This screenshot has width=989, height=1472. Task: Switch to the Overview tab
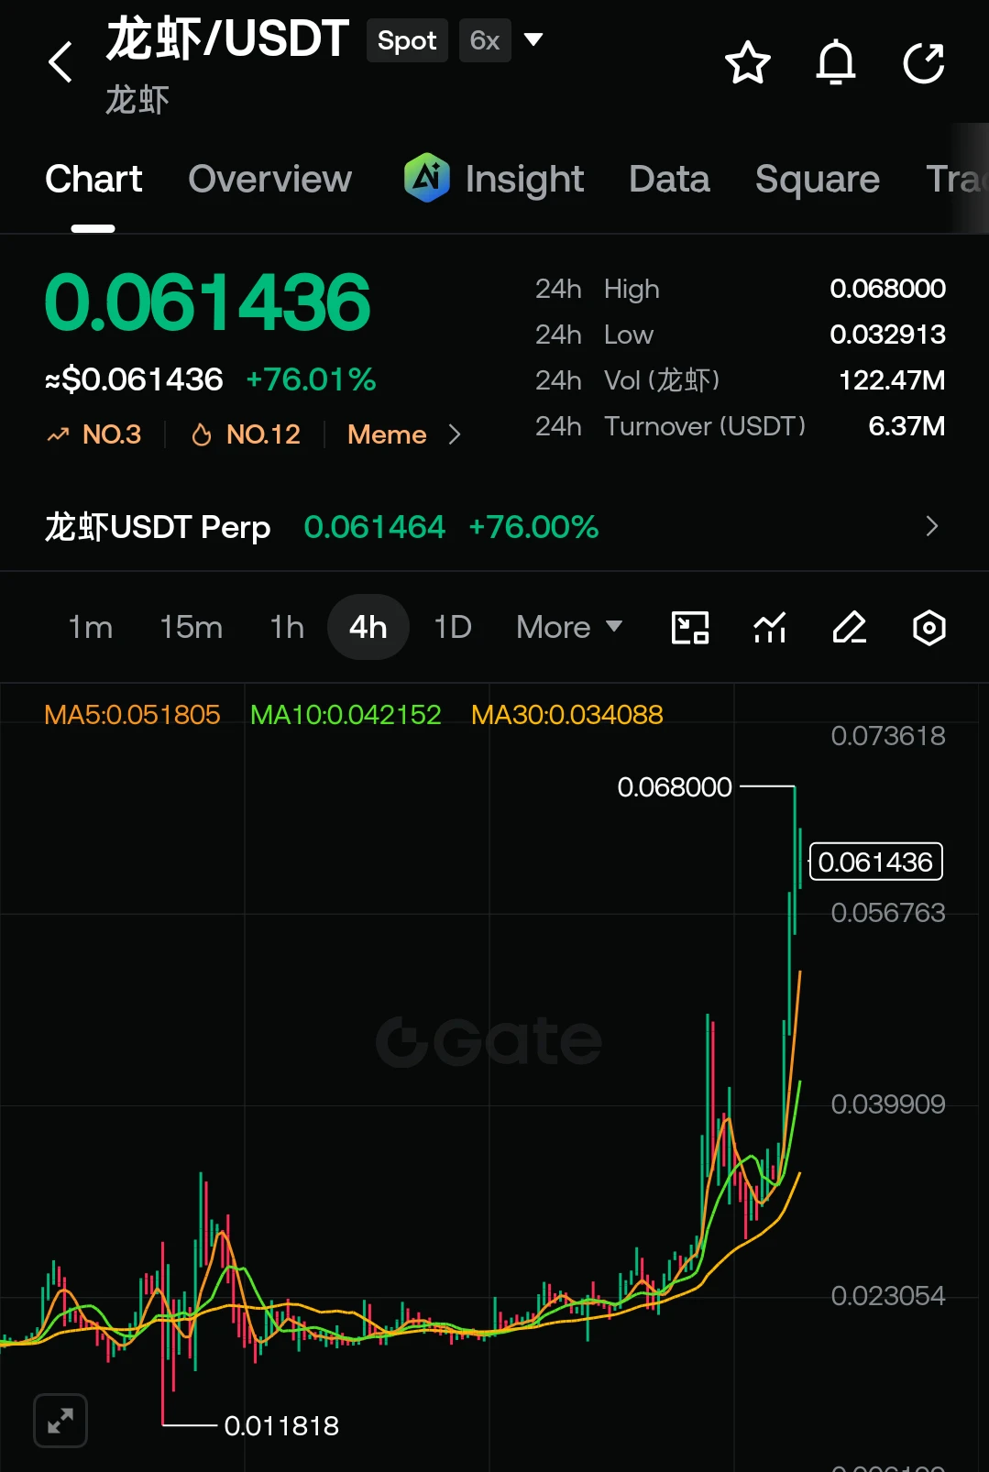[269, 179]
